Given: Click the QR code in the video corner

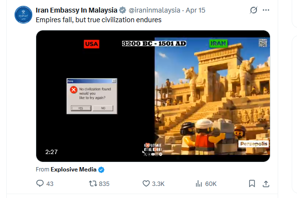Looking at the screenshot, I should coord(263,43).
